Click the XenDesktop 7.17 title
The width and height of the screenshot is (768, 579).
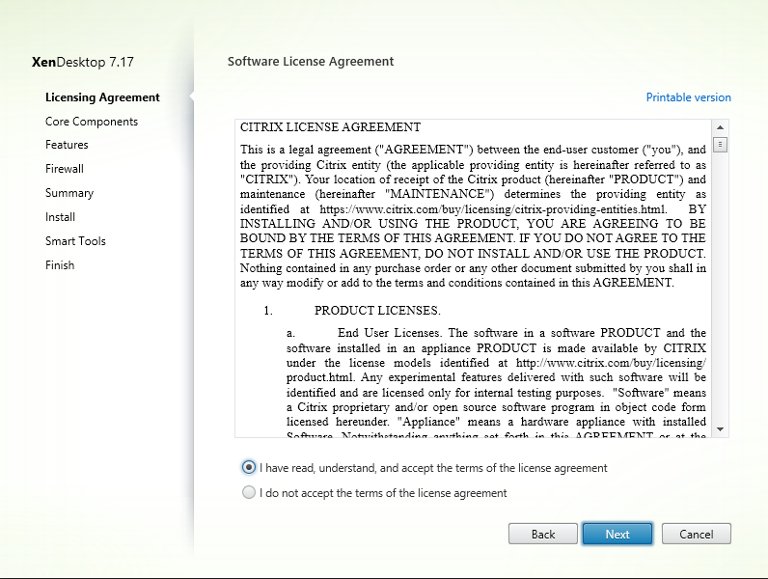[83, 62]
